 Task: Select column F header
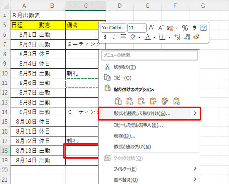tap(175, 6)
